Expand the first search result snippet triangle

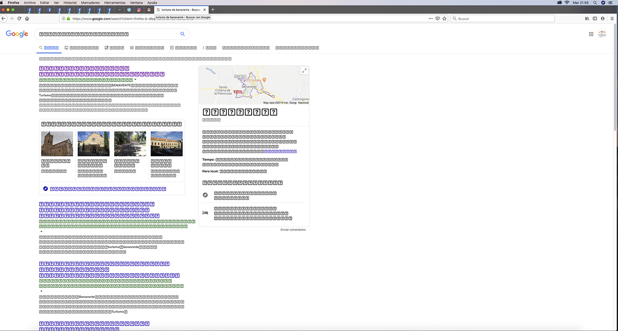(x=135, y=79)
